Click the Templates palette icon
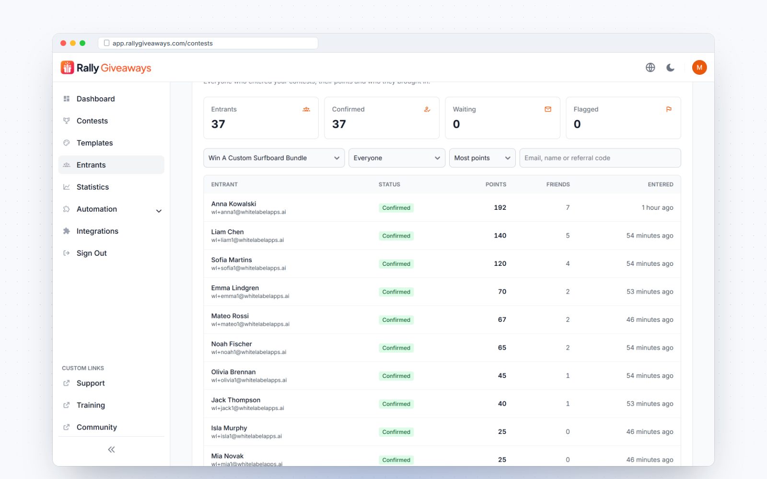The width and height of the screenshot is (767, 479). pos(67,143)
